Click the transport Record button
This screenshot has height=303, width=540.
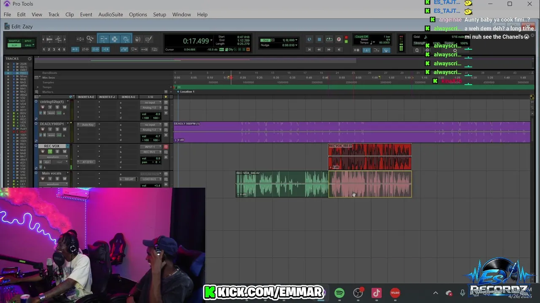(339, 40)
